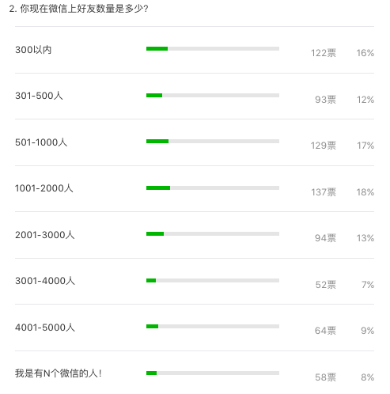Click the 501-1000人 green progress bar
390x394 pixels.
coord(157,142)
